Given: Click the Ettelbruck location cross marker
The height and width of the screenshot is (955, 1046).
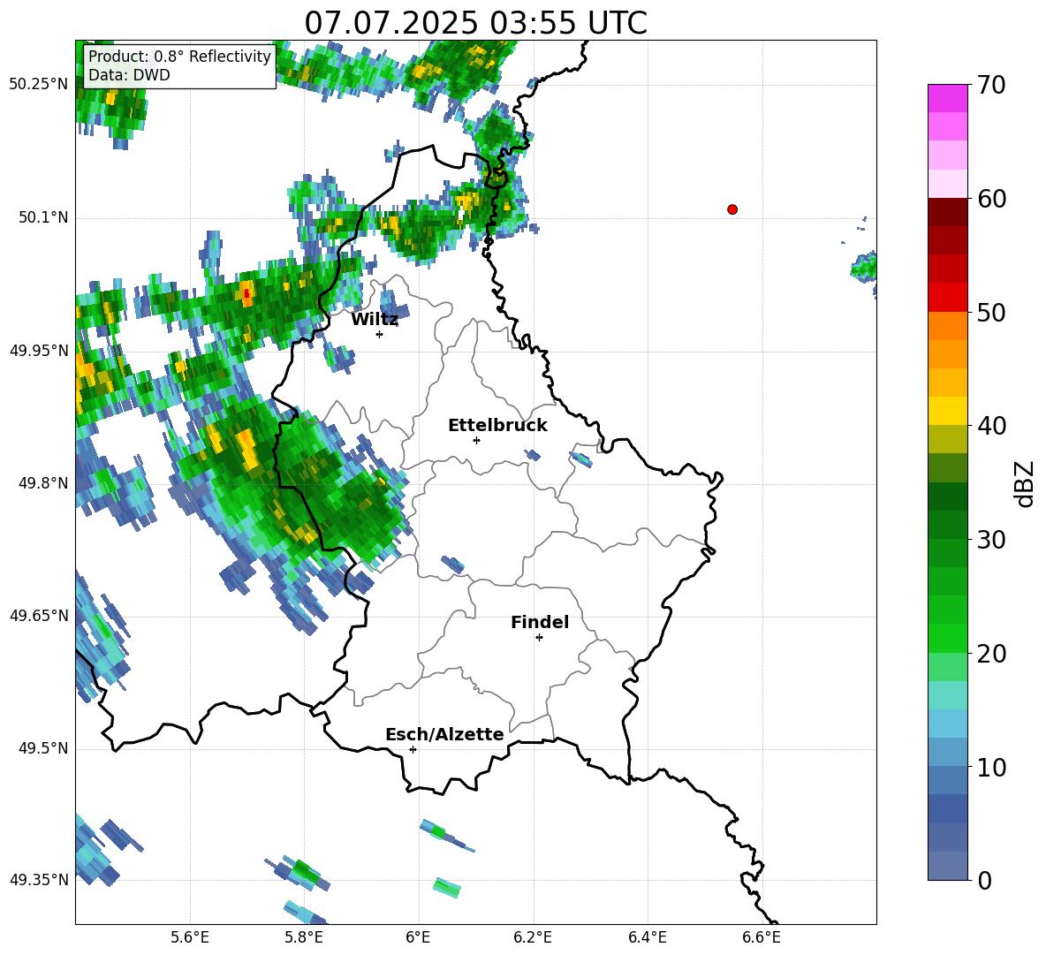Looking at the screenshot, I should (476, 440).
